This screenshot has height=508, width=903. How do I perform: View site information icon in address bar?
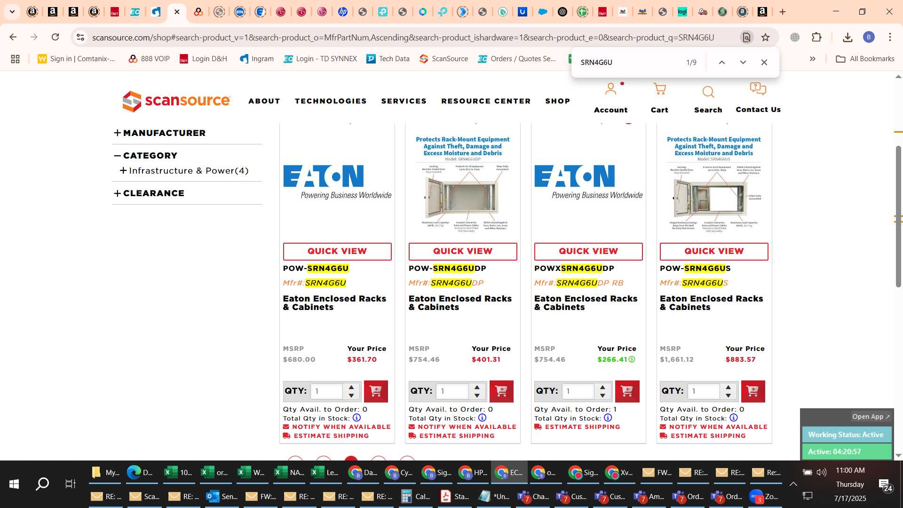(80, 37)
